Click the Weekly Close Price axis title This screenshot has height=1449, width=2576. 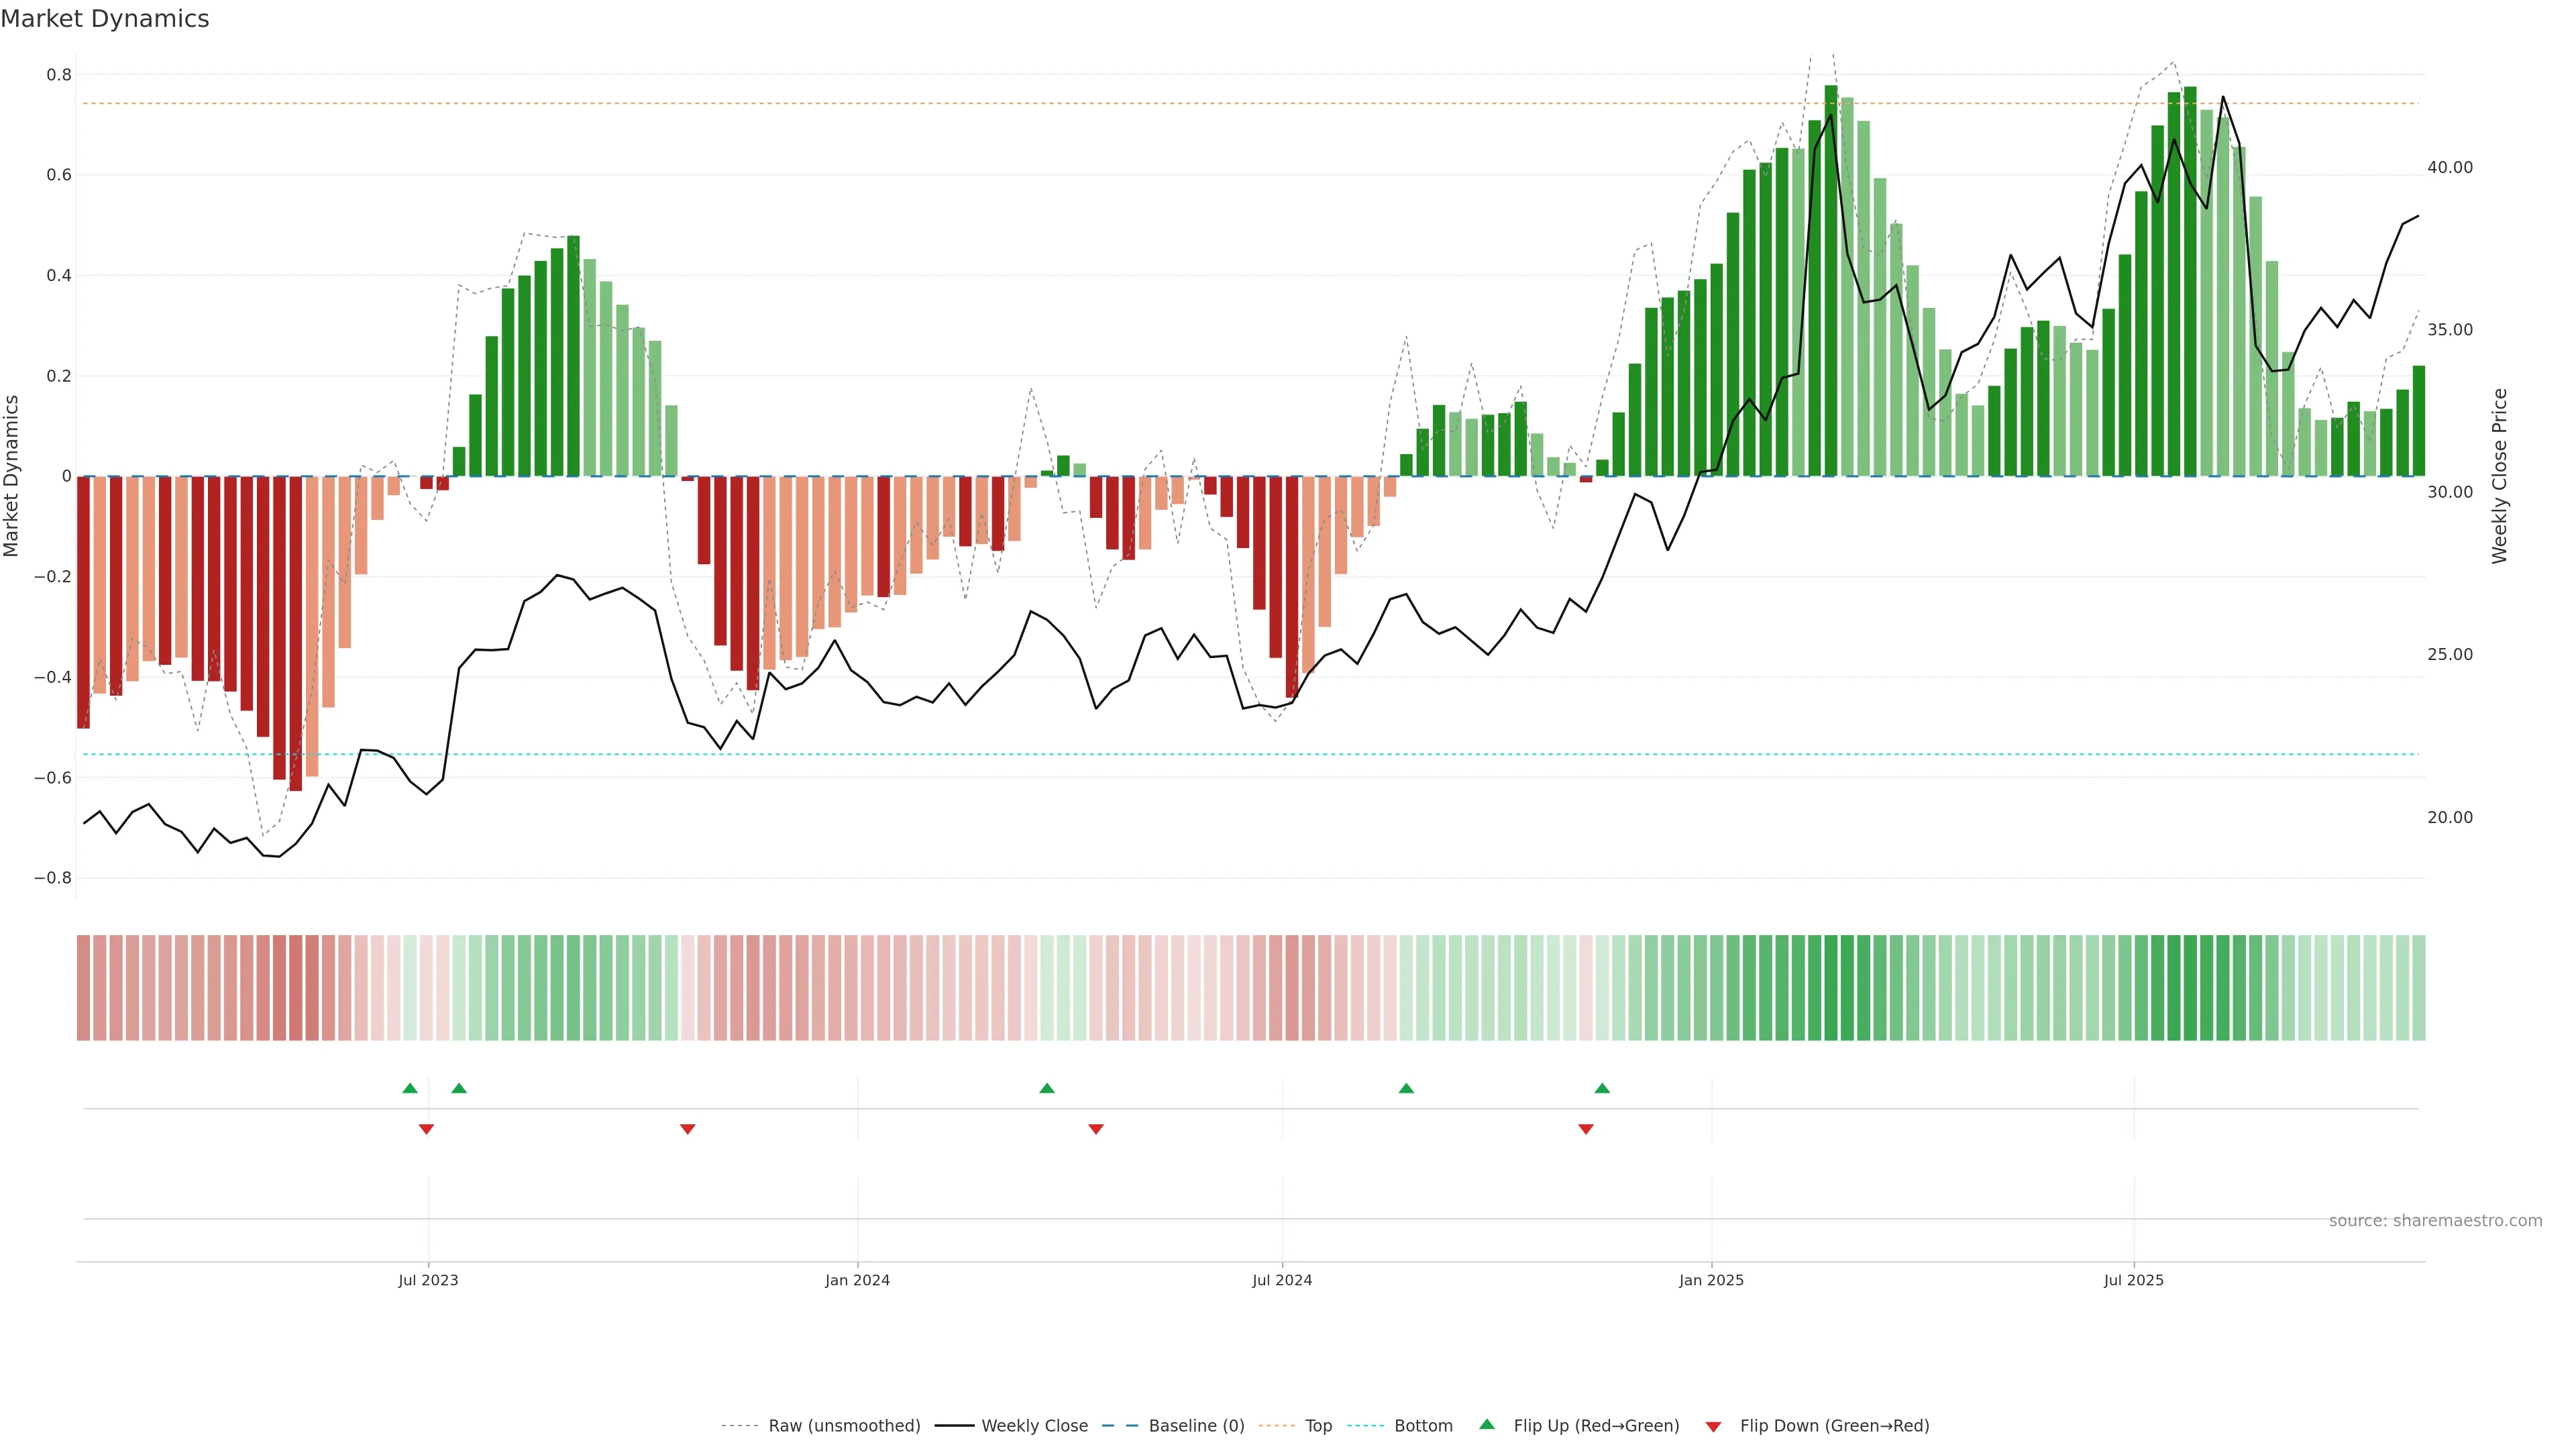pyautogui.click(x=2499, y=476)
